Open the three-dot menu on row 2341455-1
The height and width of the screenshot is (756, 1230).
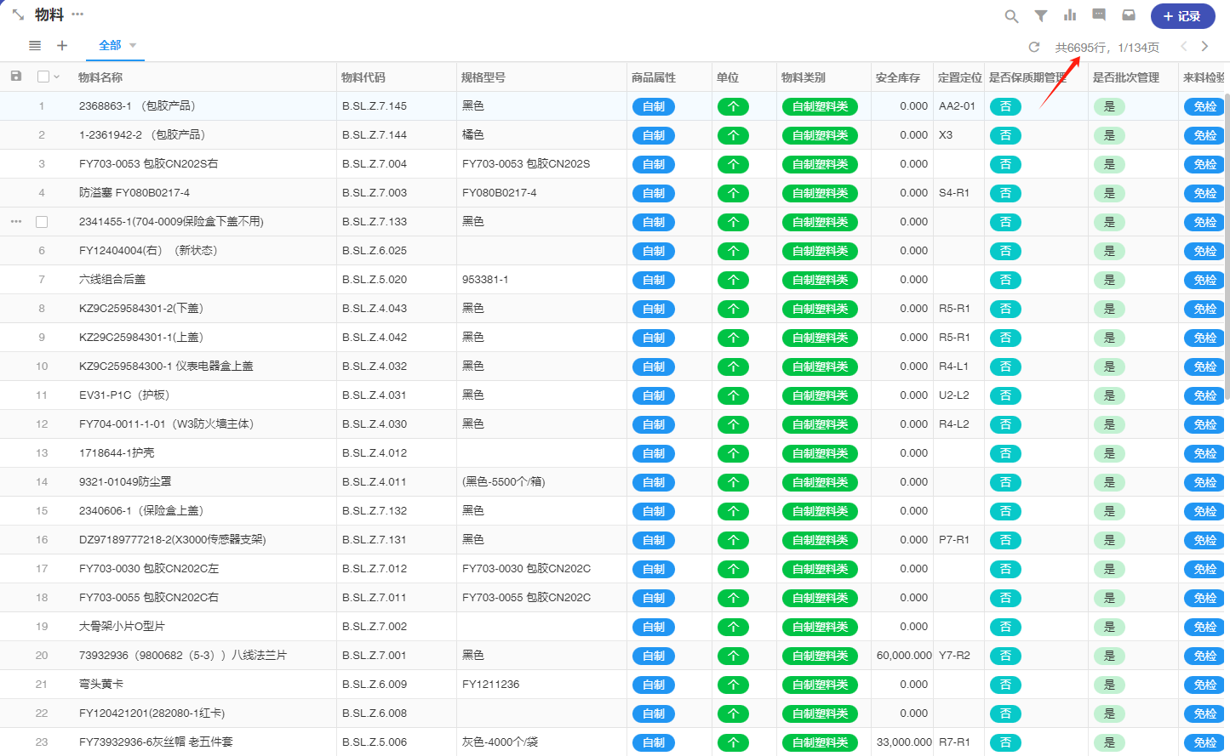click(x=16, y=222)
